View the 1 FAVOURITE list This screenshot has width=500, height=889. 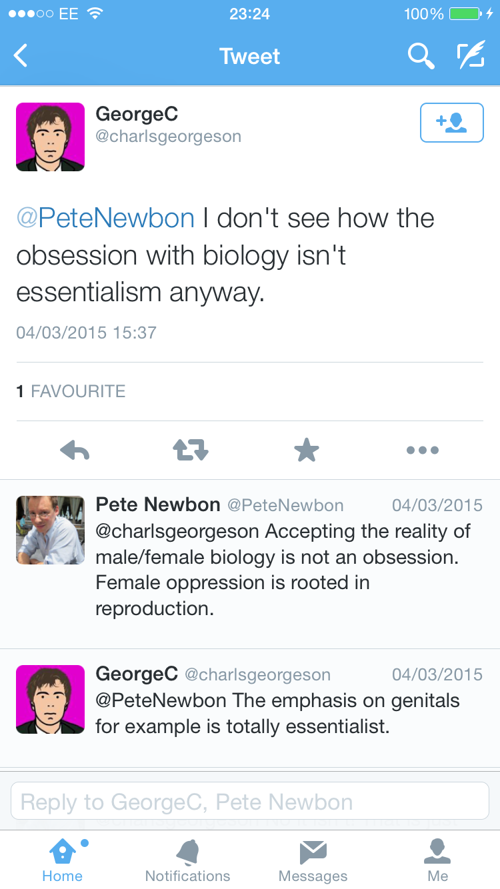tap(71, 391)
